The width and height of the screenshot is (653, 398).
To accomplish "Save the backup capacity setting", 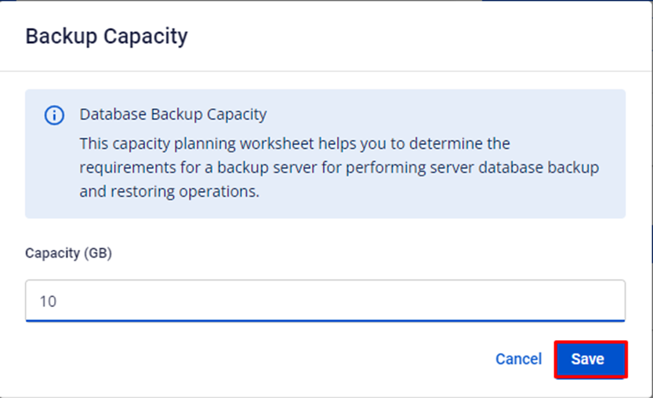I will click(590, 360).
